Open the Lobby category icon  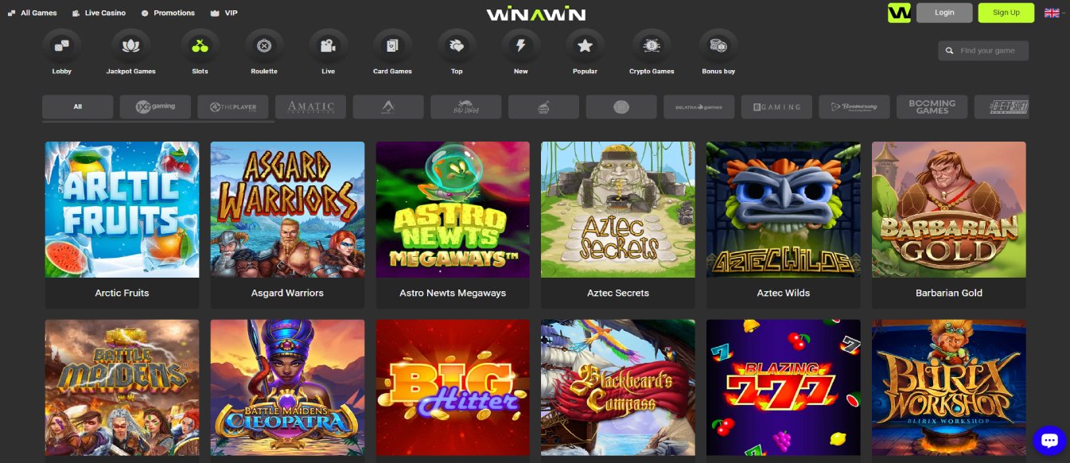(61, 47)
